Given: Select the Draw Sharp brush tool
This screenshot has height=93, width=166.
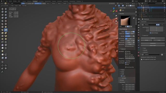Looking at the screenshot, I should coord(6,9).
